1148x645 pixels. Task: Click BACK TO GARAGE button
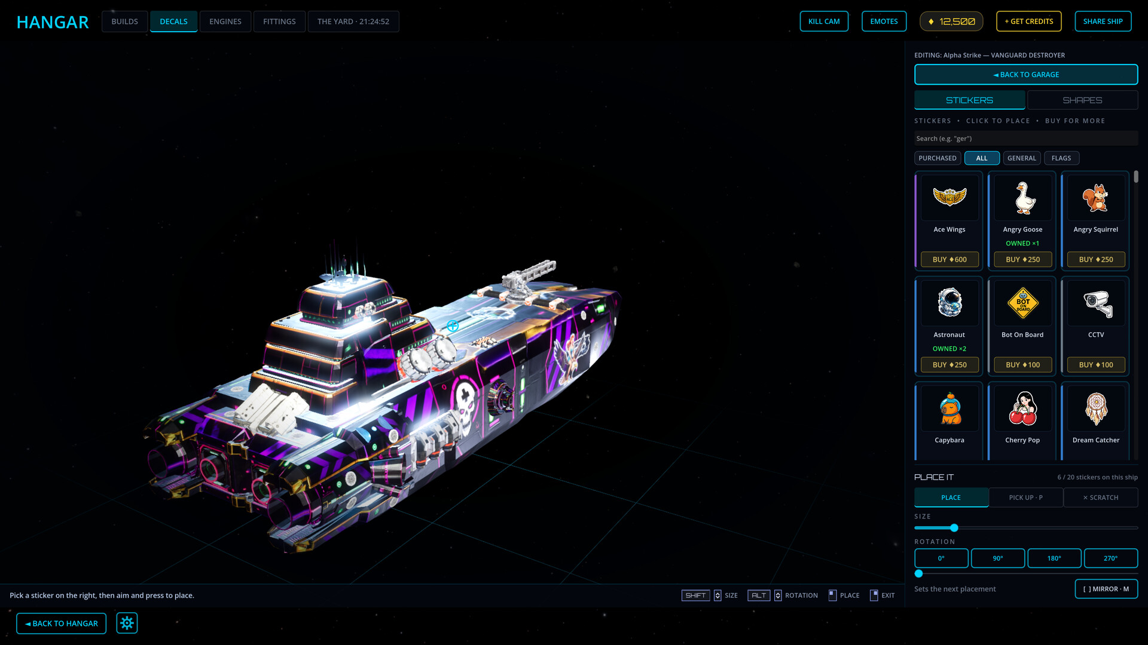coord(1026,75)
